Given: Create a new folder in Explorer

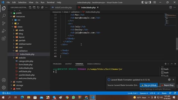Looking at the screenshot, I should [34, 7].
